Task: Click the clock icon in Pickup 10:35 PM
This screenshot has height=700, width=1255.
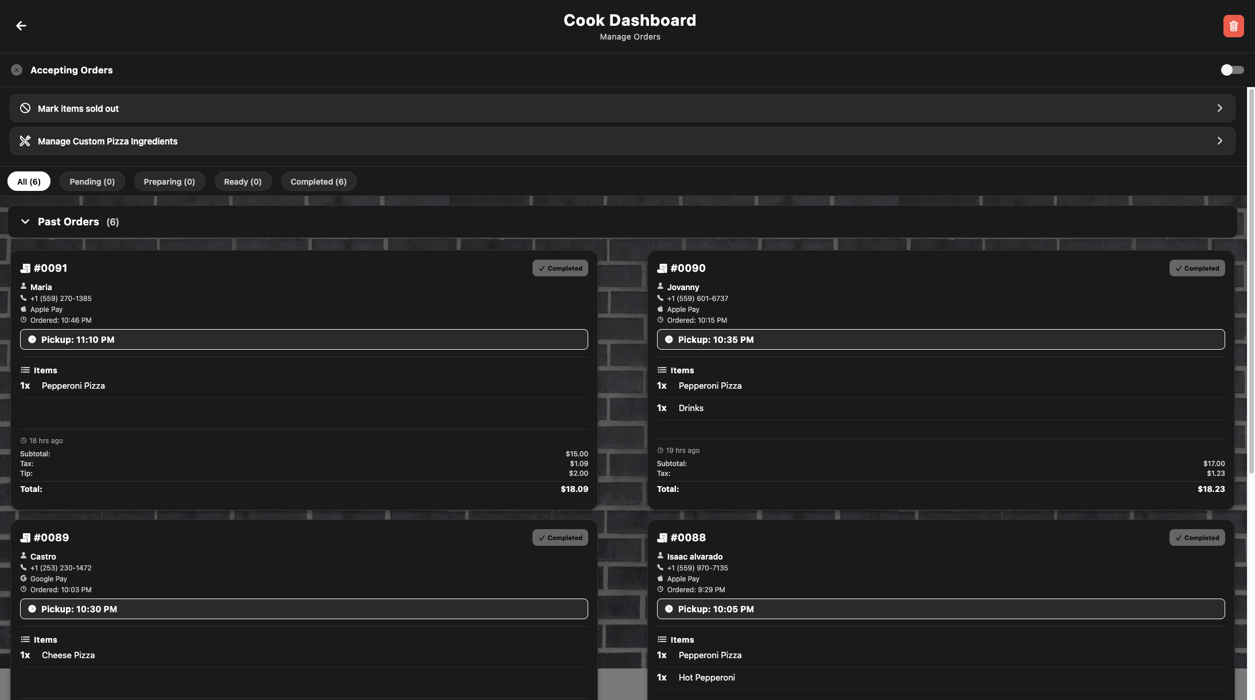Action: [669, 339]
